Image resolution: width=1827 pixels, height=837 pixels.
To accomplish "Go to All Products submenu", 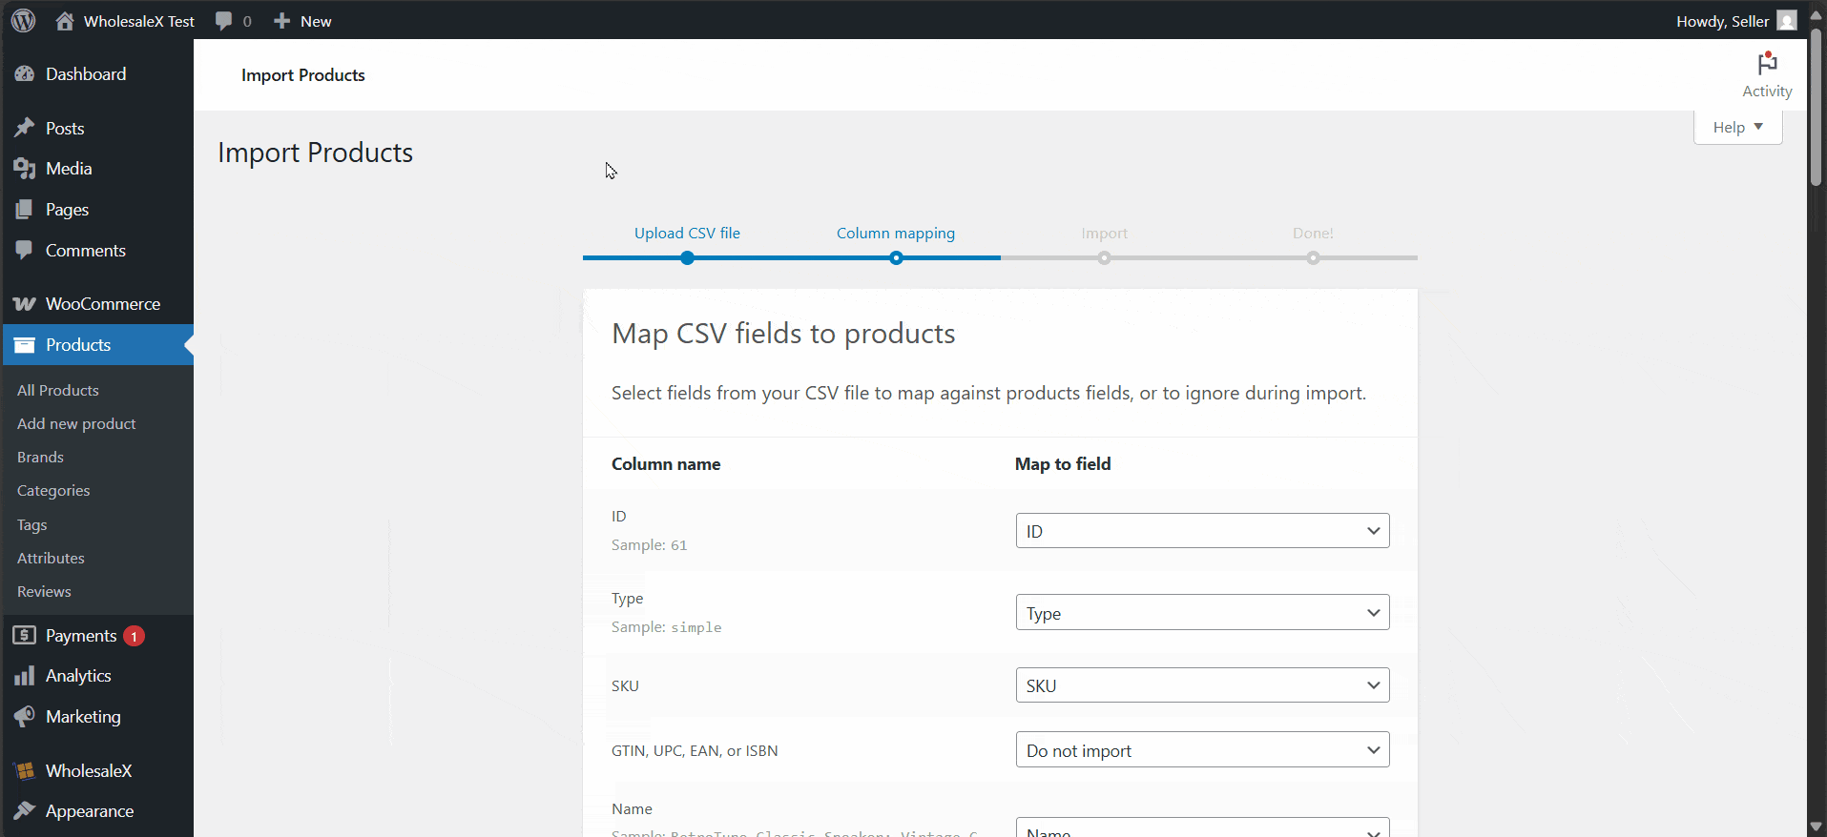I will click(x=58, y=390).
